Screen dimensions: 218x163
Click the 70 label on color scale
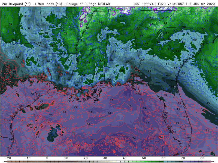pyautogui.click(x=183, y=158)
